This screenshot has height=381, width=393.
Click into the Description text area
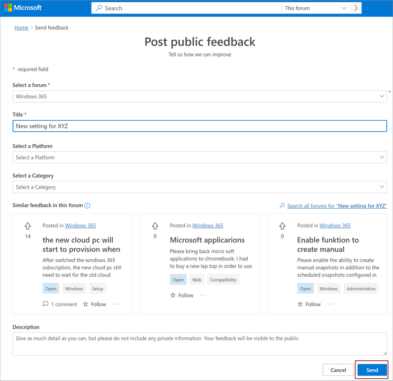(x=200, y=344)
